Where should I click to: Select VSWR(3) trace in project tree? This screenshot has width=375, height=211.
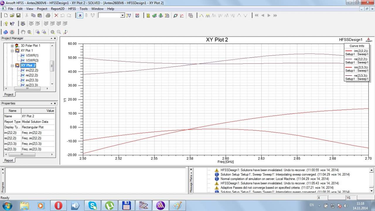(x=32, y=60)
